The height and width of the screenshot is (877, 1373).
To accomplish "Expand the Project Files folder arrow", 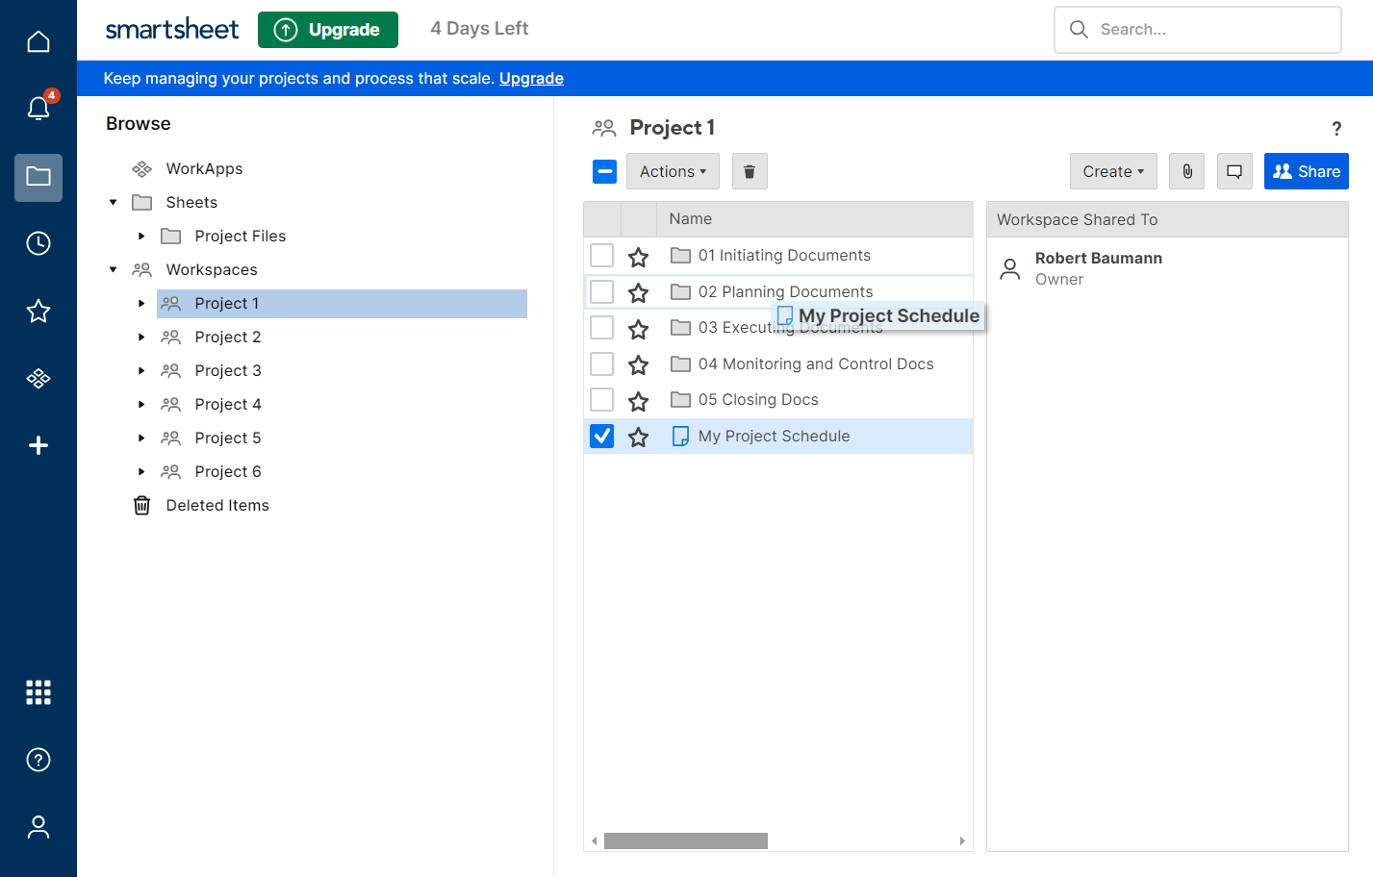I will [142, 236].
